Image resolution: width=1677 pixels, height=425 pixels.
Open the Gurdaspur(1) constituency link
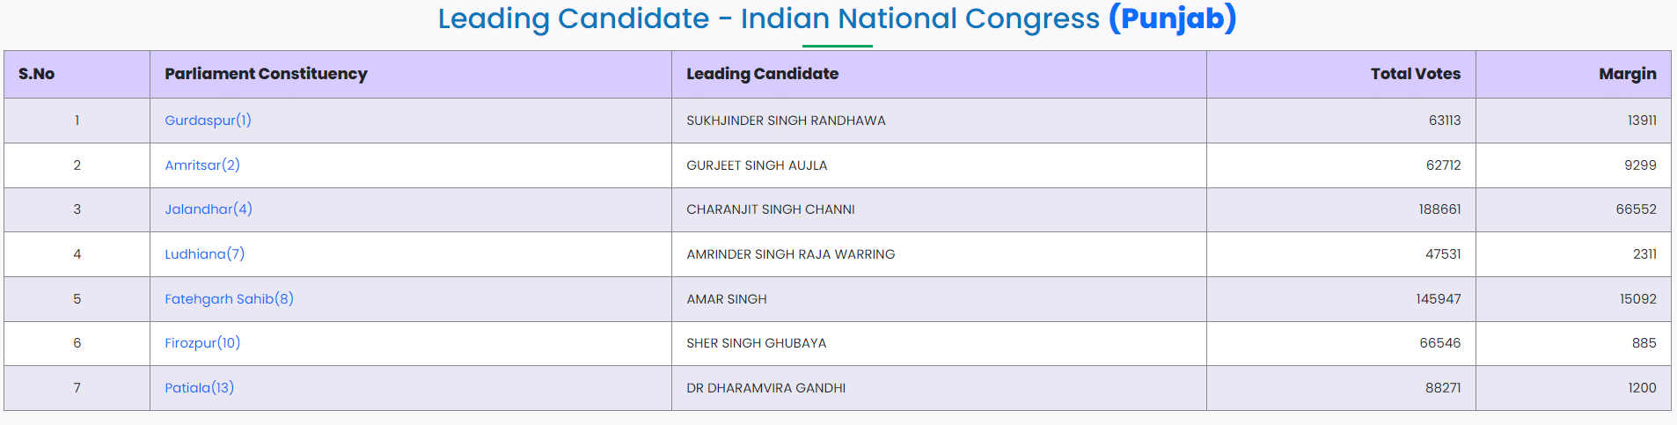tap(208, 121)
